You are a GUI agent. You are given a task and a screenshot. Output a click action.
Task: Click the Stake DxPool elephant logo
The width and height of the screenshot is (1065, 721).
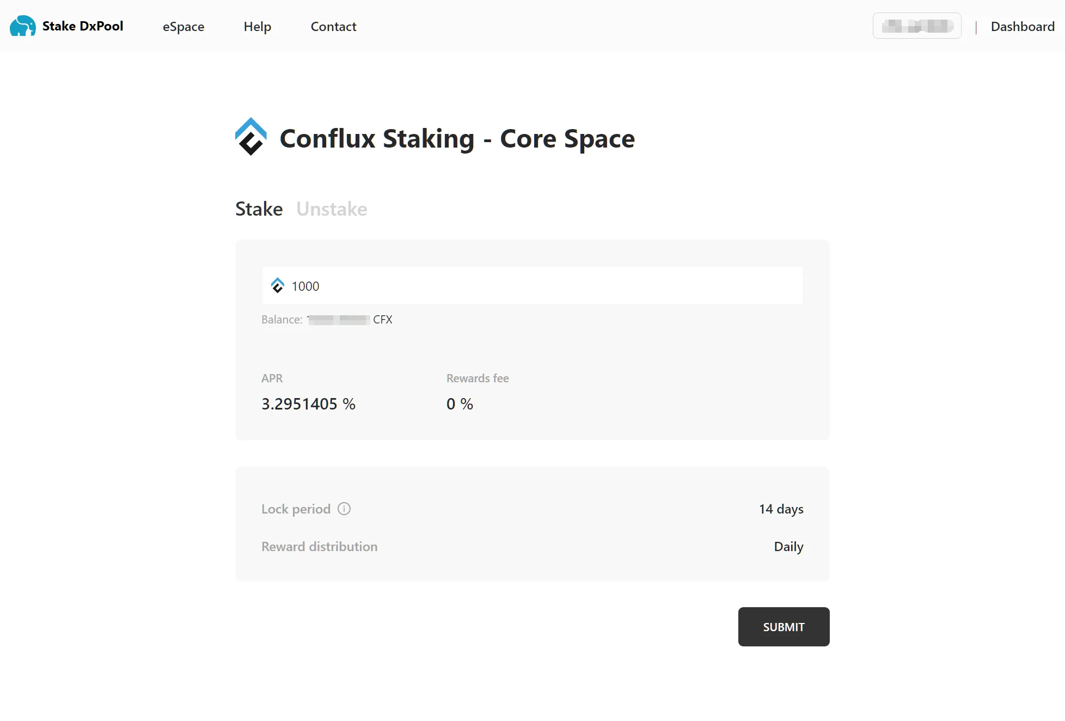click(x=23, y=26)
